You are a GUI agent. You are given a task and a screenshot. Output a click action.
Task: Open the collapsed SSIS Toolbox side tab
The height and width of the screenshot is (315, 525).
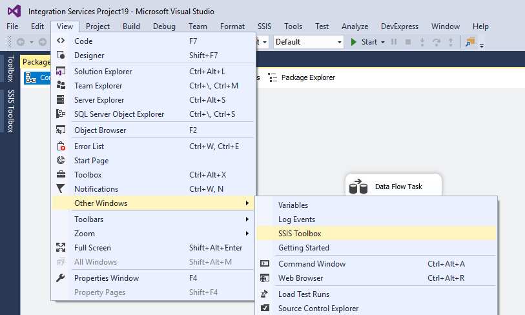[11, 111]
